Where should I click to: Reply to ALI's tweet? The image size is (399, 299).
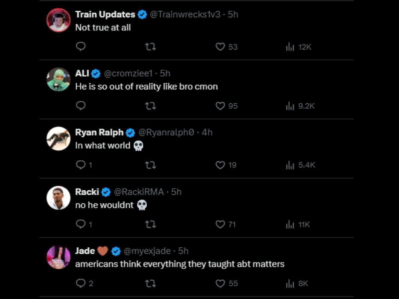81,106
